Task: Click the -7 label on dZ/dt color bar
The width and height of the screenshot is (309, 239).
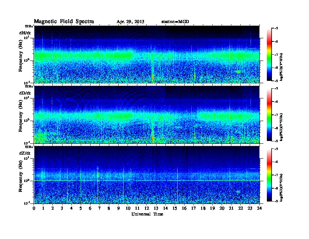Action: point(277,175)
